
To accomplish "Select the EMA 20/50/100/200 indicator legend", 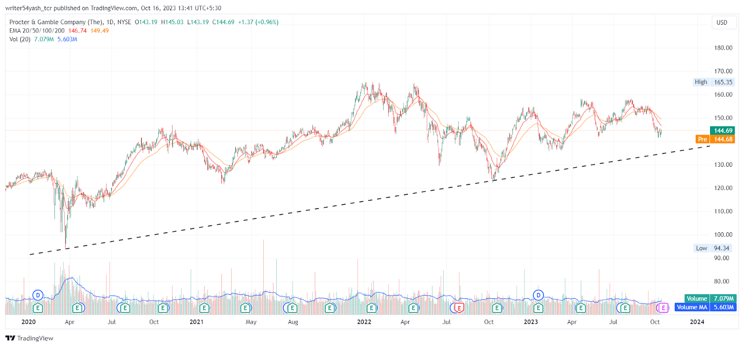I will pyautogui.click(x=37, y=31).
